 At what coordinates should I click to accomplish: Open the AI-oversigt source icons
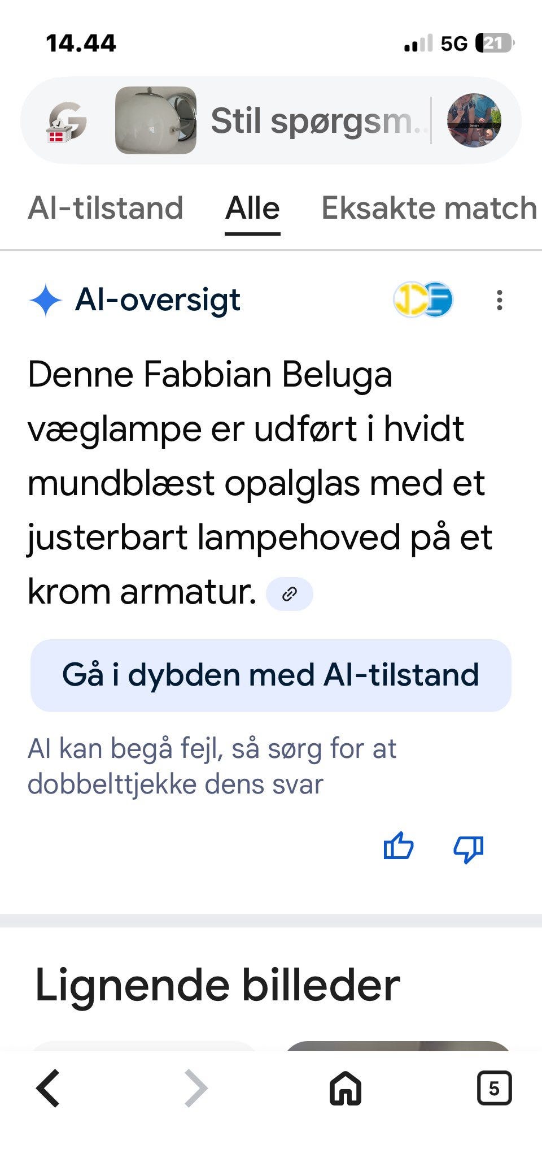click(423, 300)
